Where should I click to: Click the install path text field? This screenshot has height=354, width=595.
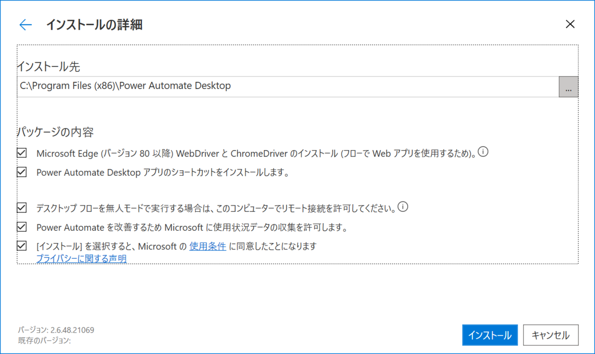[x=288, y=87]
